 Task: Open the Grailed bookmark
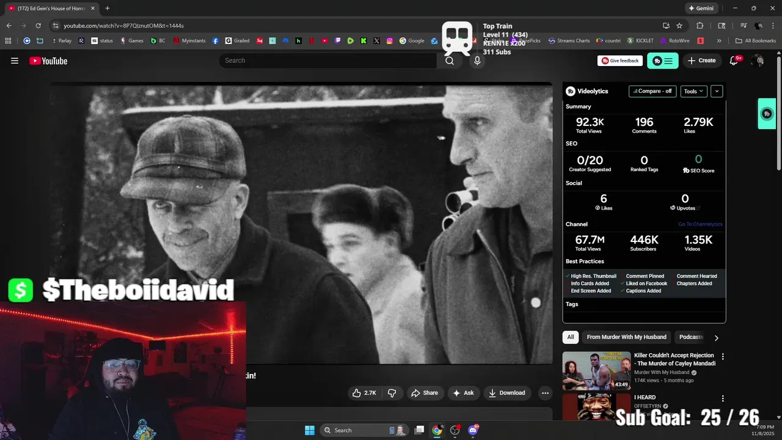[x=238, y=41]
